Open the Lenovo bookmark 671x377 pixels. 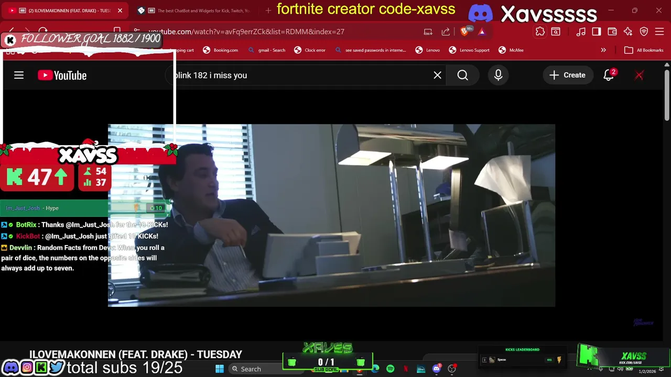[x=427, y=50]
